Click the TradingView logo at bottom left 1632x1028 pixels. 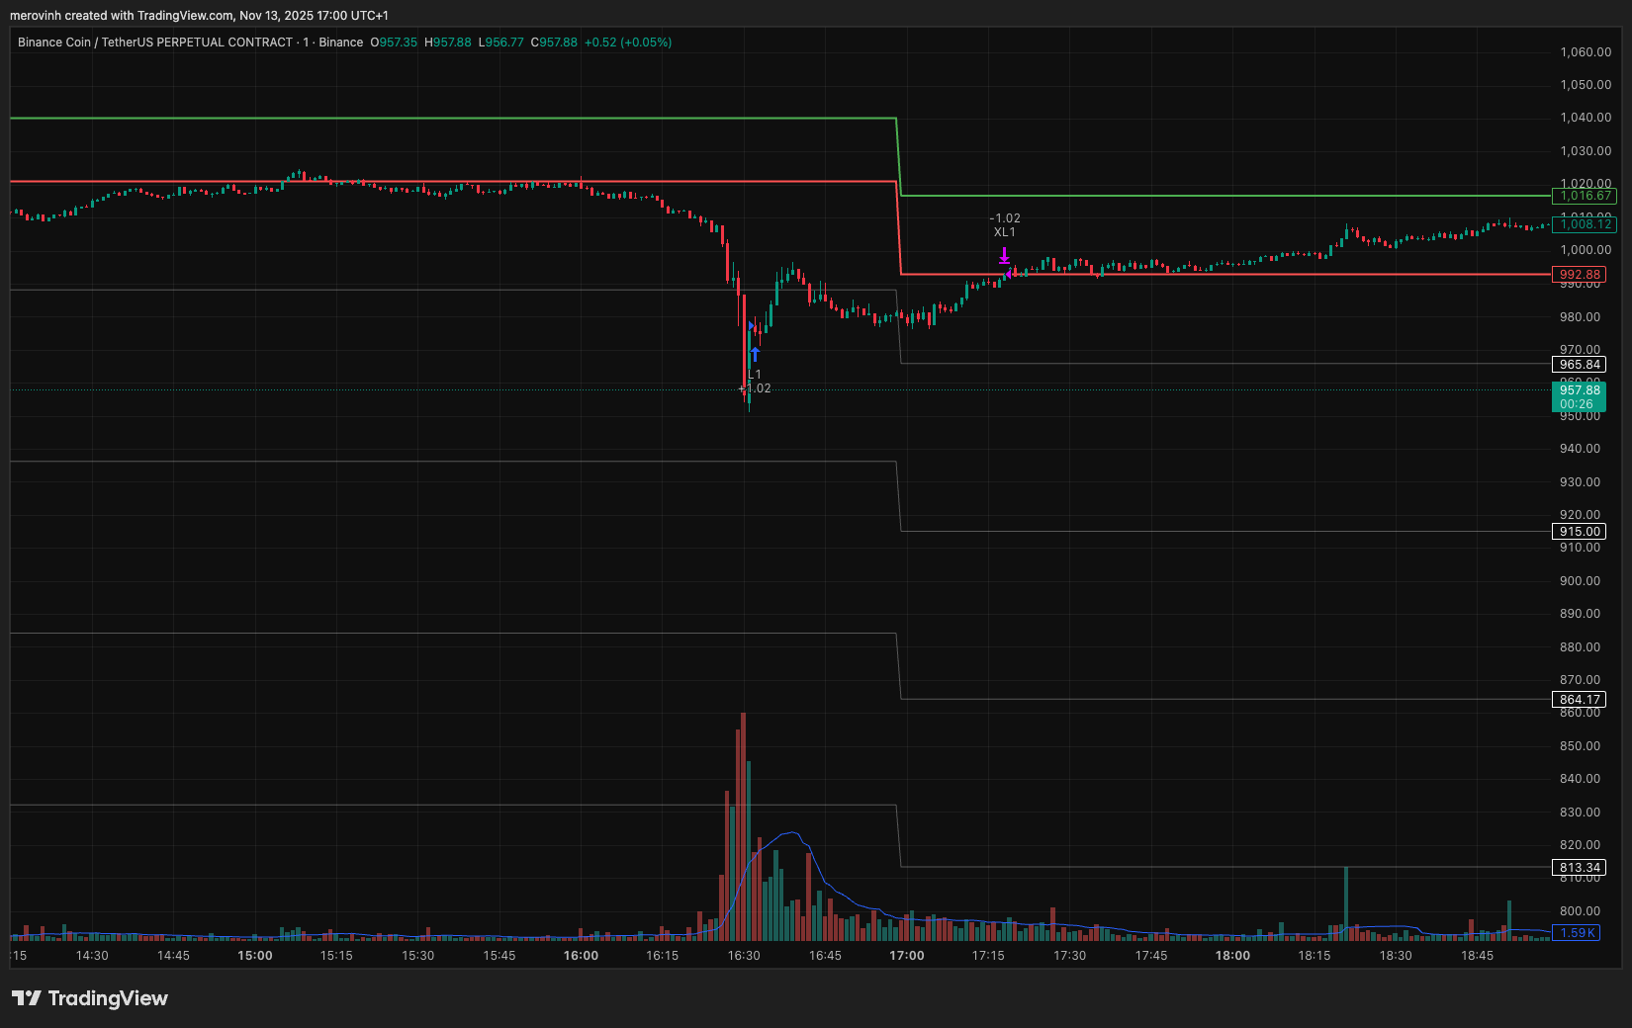pyautogui.click(x=90, y=998)
